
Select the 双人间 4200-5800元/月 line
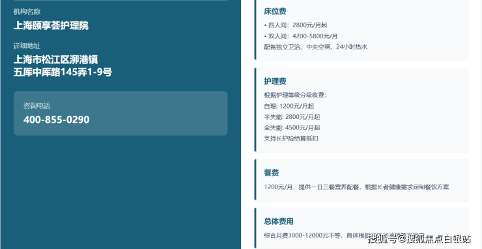point(301,36)
